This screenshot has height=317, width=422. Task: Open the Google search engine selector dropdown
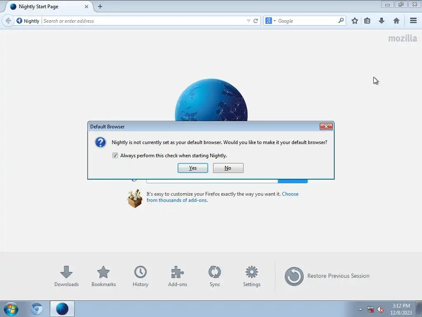270,21
